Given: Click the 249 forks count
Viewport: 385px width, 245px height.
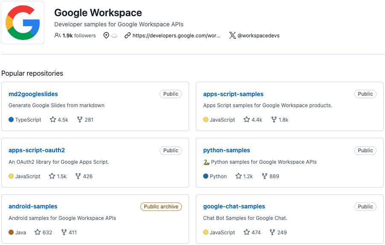Looking at the screenshot, I should (x=282, y=232).
